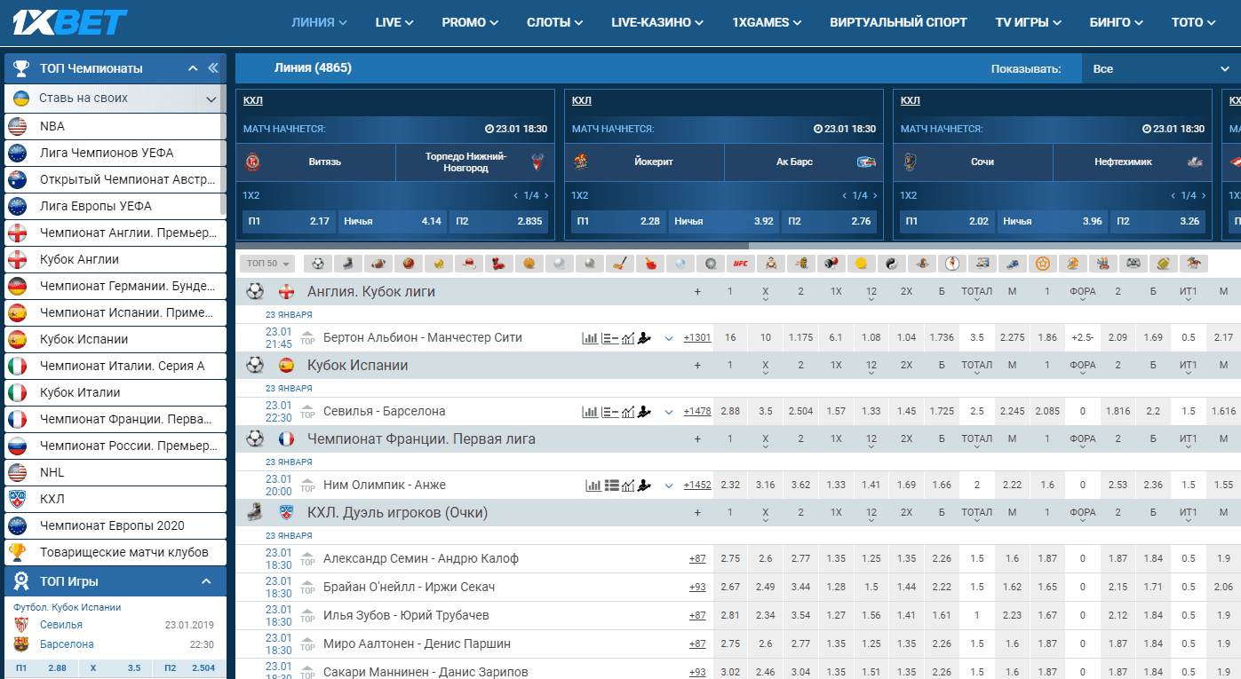
Task: Select the basketball sport filter icon
Action: point(409,263)
